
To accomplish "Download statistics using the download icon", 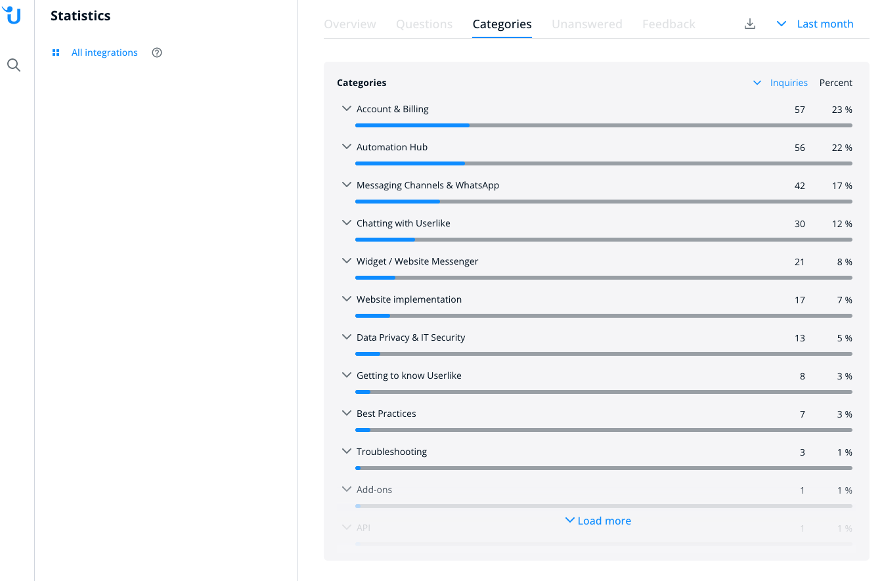I will 750,24.
